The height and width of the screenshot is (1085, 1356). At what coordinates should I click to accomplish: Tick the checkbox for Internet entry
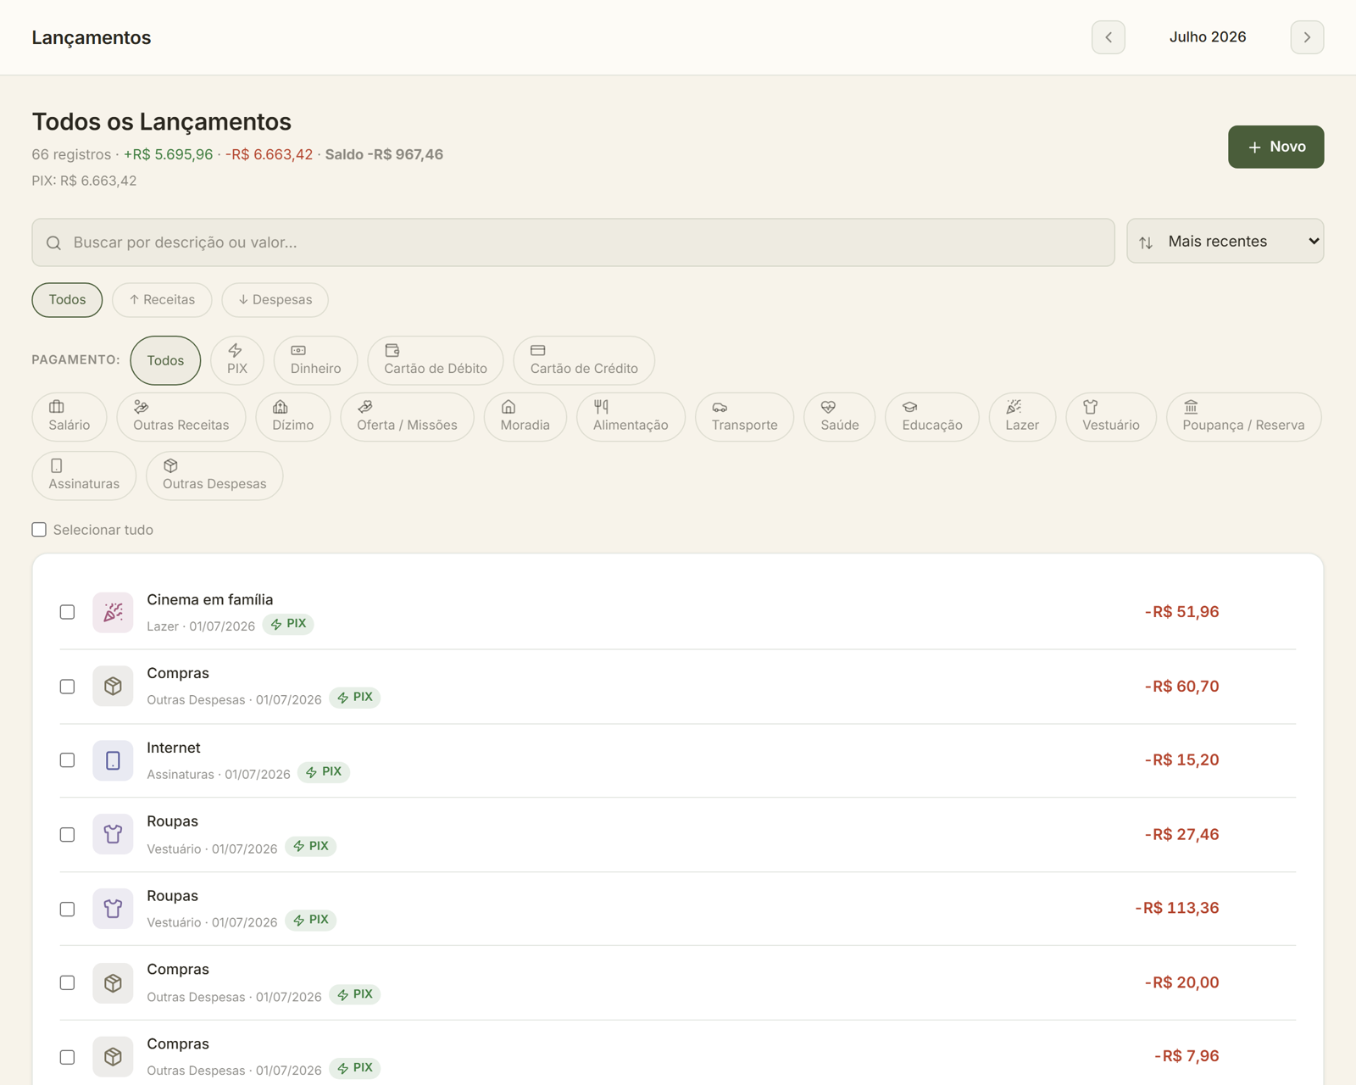[x=67, y=760]
